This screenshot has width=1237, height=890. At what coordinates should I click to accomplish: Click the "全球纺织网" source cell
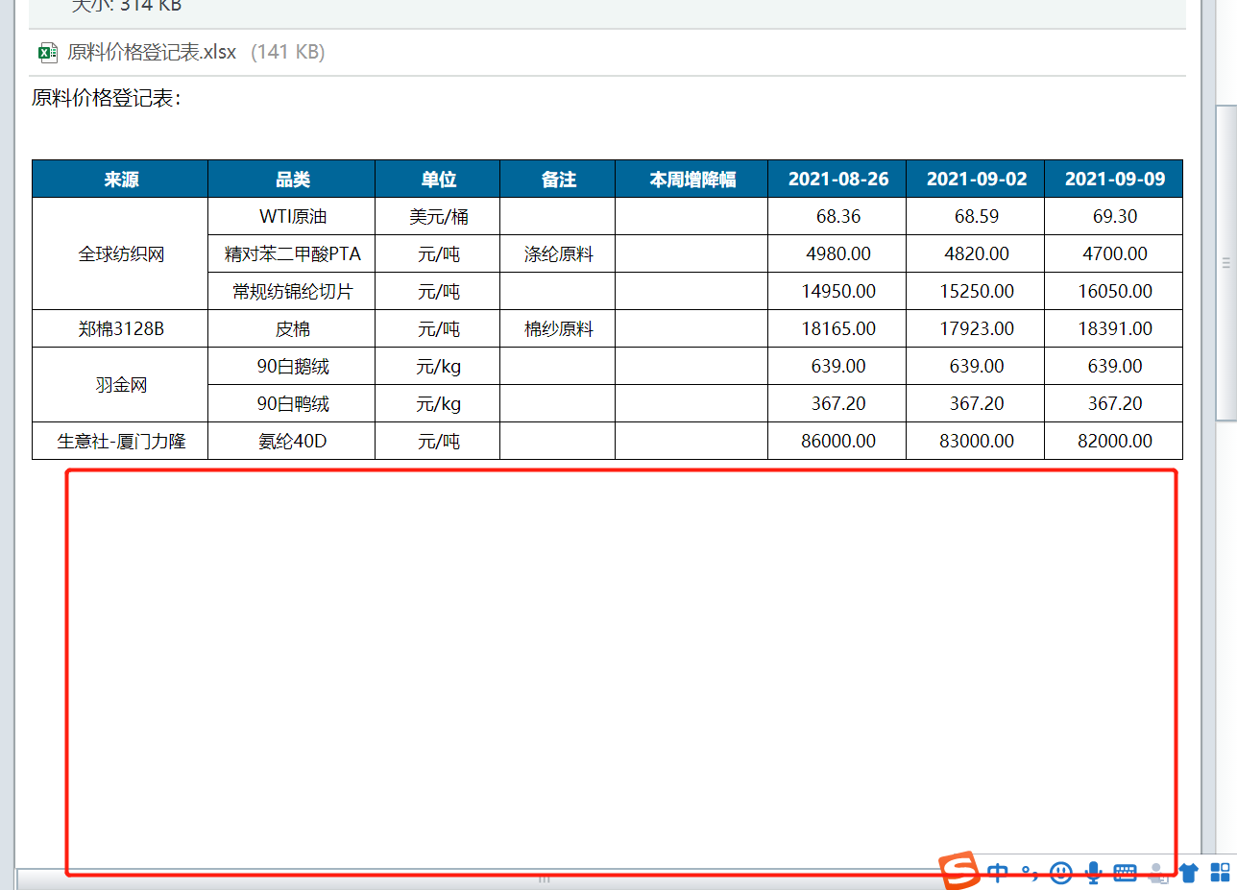coord(120,254)
